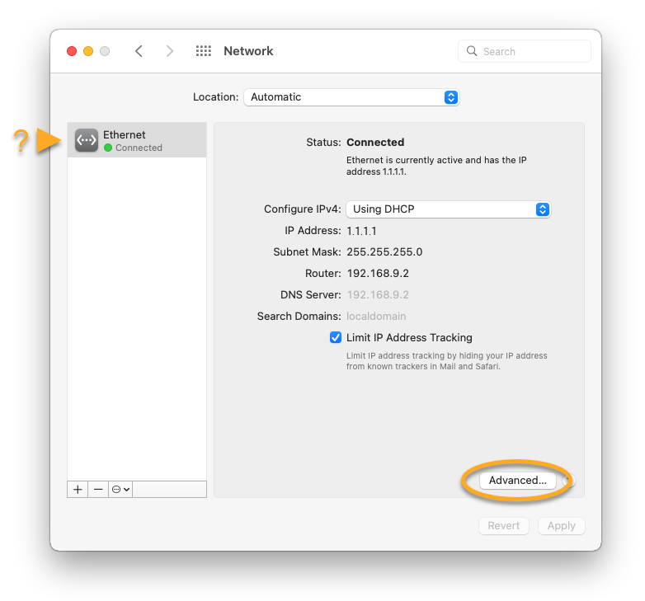Show all preferences via grid icon

pos(203,51)
